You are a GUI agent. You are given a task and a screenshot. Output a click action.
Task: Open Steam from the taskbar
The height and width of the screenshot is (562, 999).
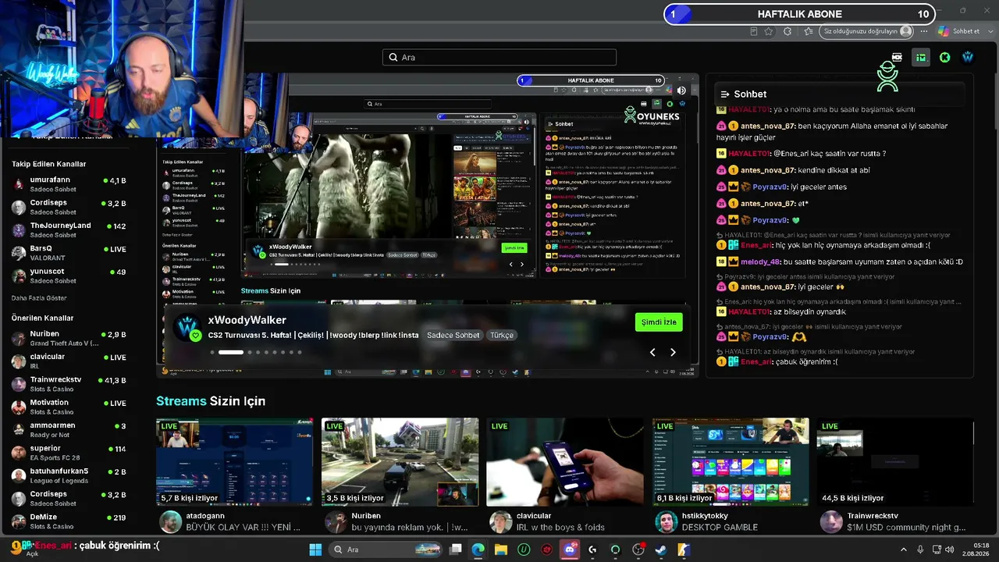click(x=661, y=550)
